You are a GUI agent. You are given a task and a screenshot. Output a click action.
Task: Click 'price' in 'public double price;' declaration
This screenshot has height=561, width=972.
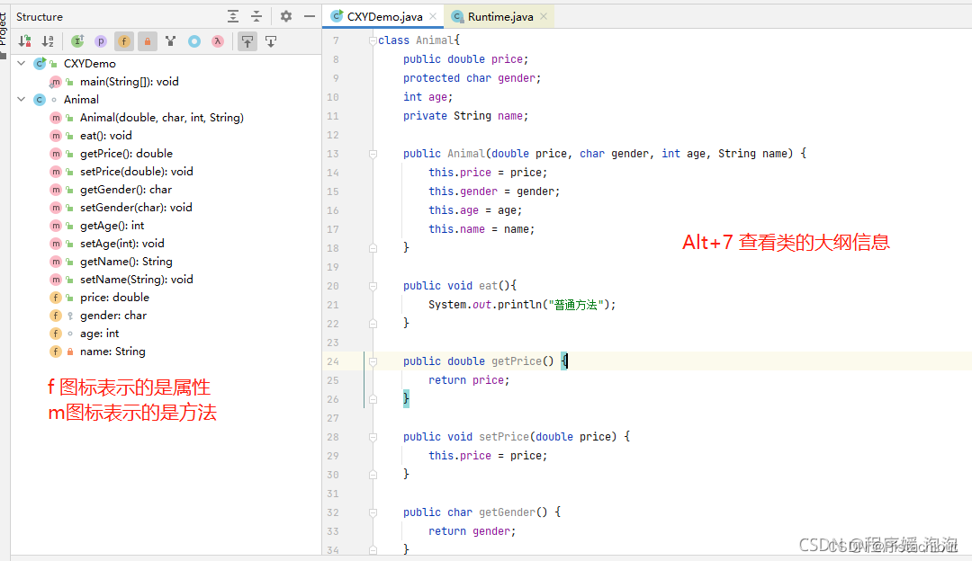coord(507,58)
